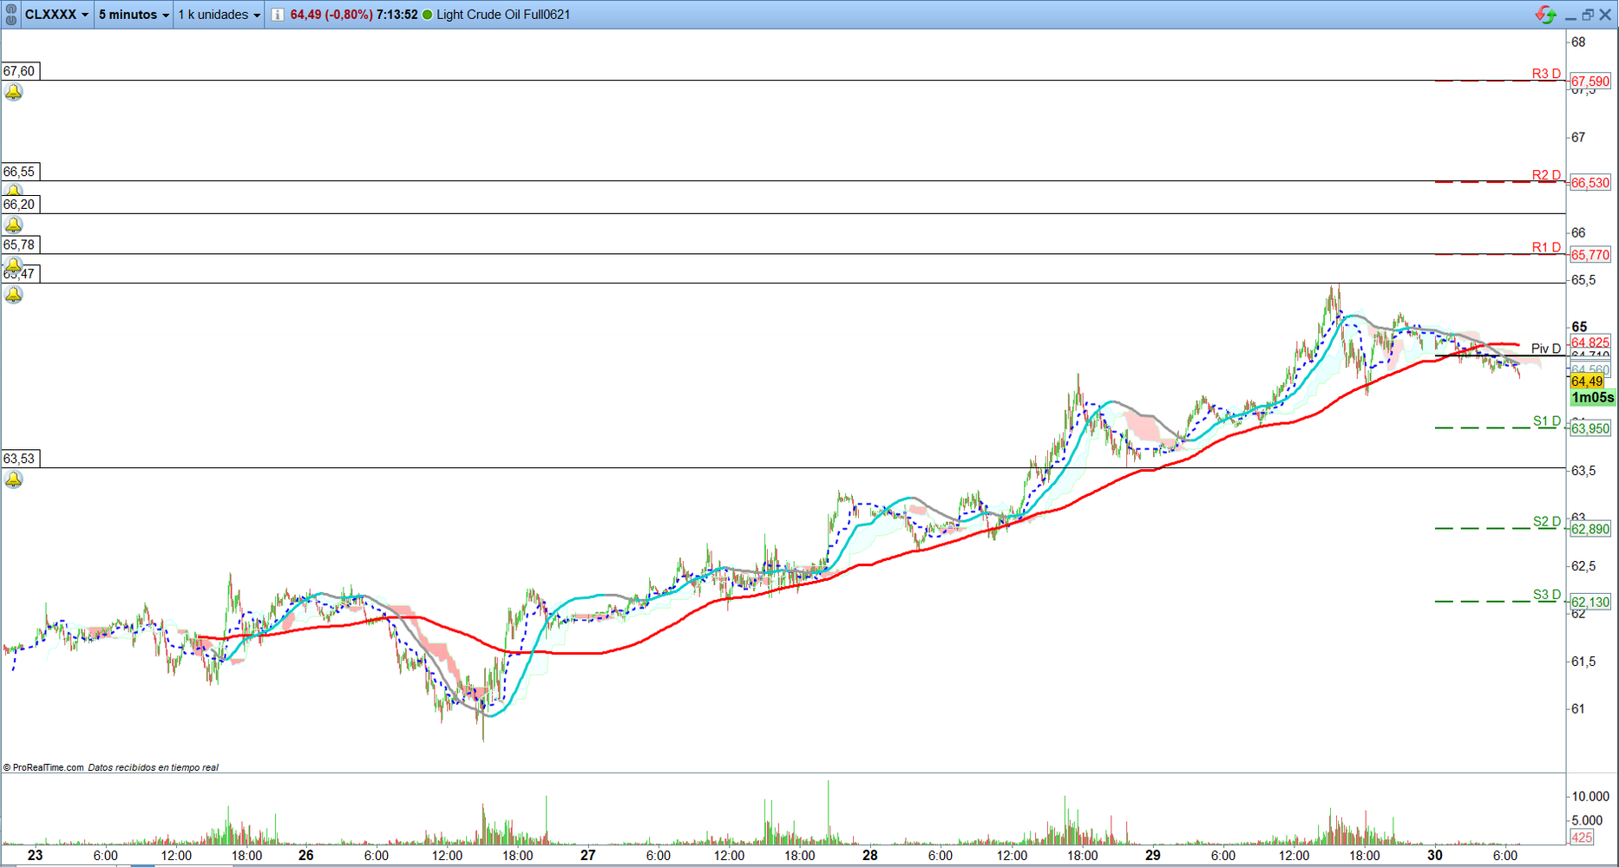Click the yellow 64,49 current price tag
Viewport: 1619px width, 867px height.
[1587, 381]
